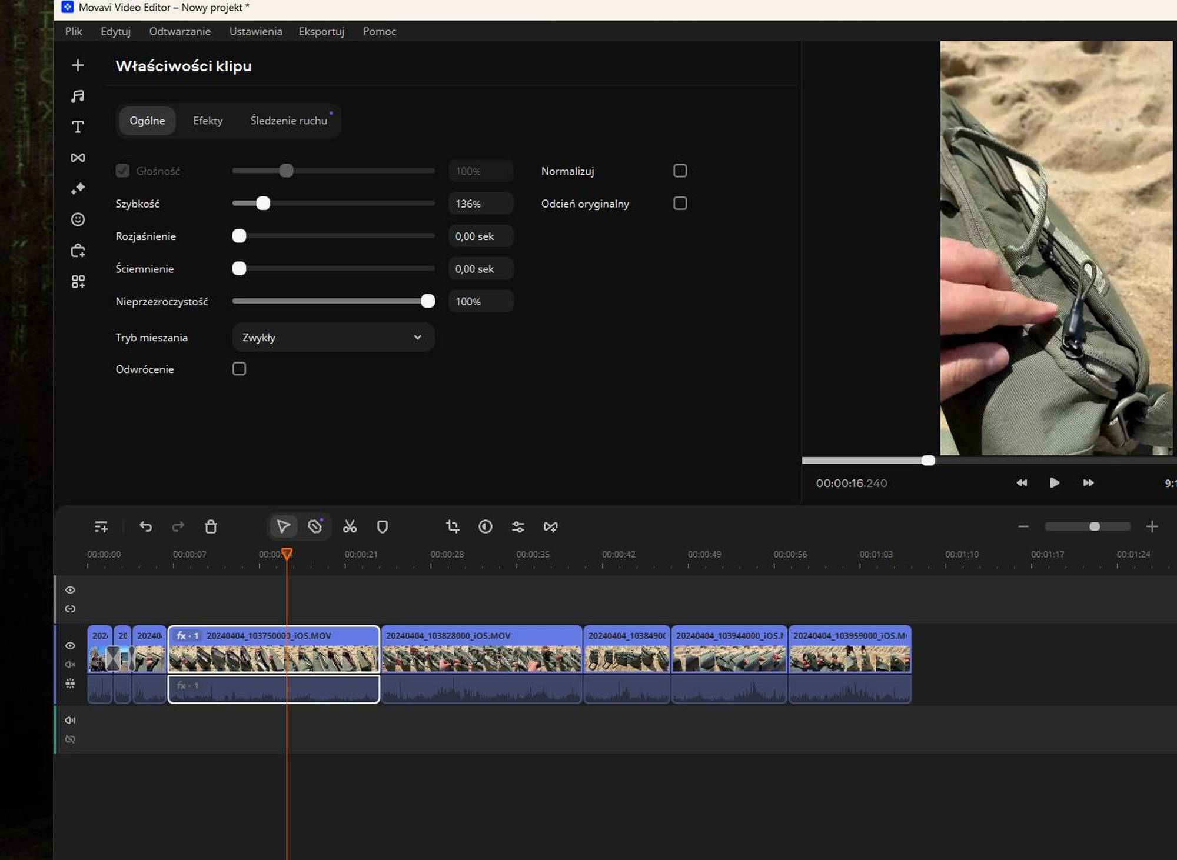Viewport: 1177px width, 860px height.
Task: Click the scissors split tool icon
Action: (350, 526)
